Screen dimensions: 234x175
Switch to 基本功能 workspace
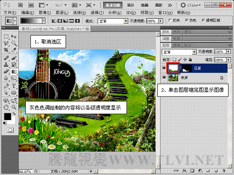[x=113, y=5]
